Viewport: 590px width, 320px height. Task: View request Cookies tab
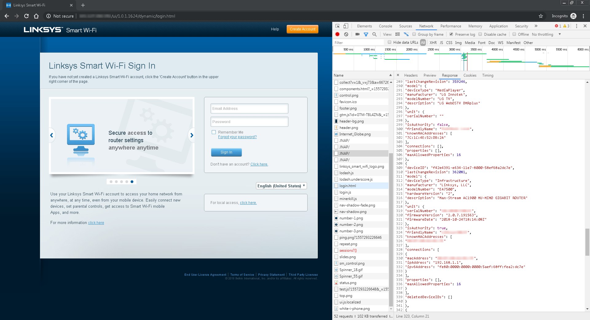(470, 75)
